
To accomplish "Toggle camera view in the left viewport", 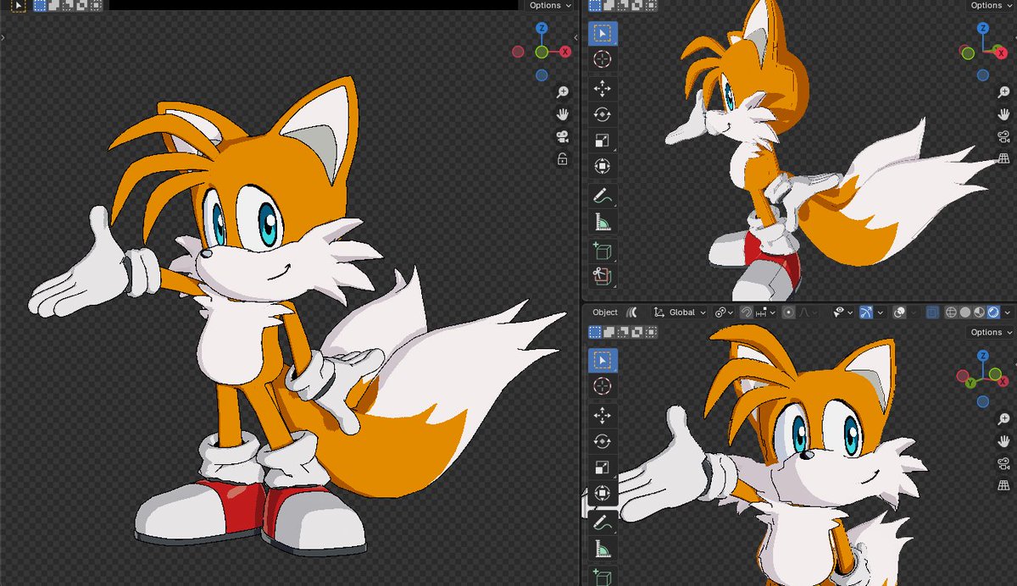I will pos(563,137).
